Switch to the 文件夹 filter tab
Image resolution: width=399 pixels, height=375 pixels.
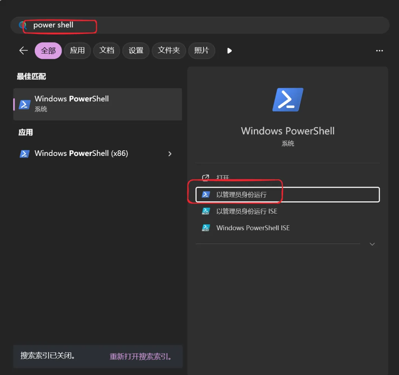click(x=169, y=51)
